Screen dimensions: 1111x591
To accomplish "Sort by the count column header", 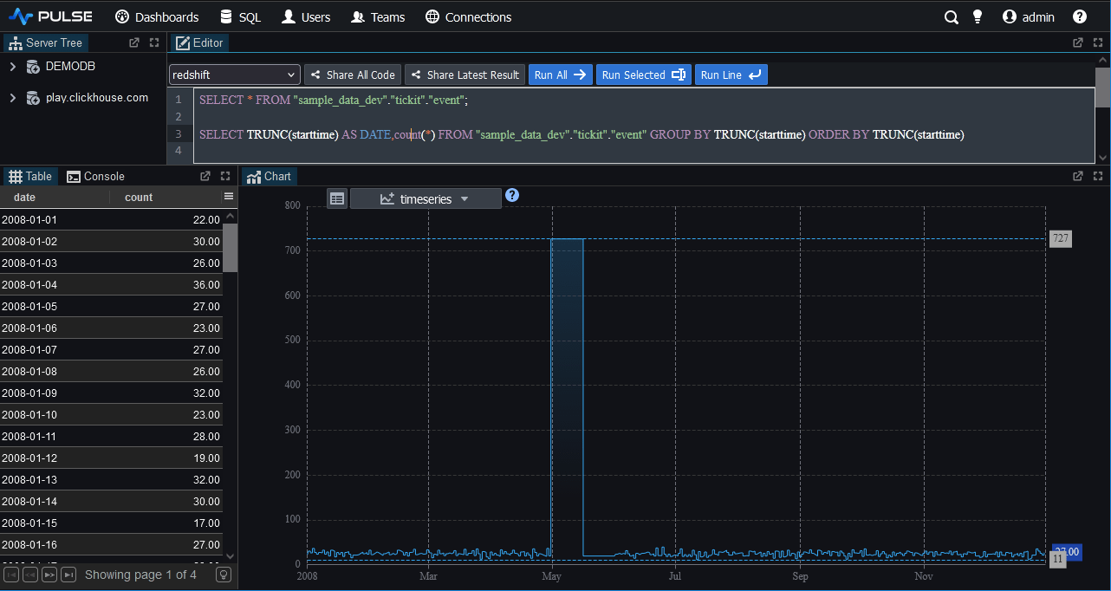I will point(165,198).
